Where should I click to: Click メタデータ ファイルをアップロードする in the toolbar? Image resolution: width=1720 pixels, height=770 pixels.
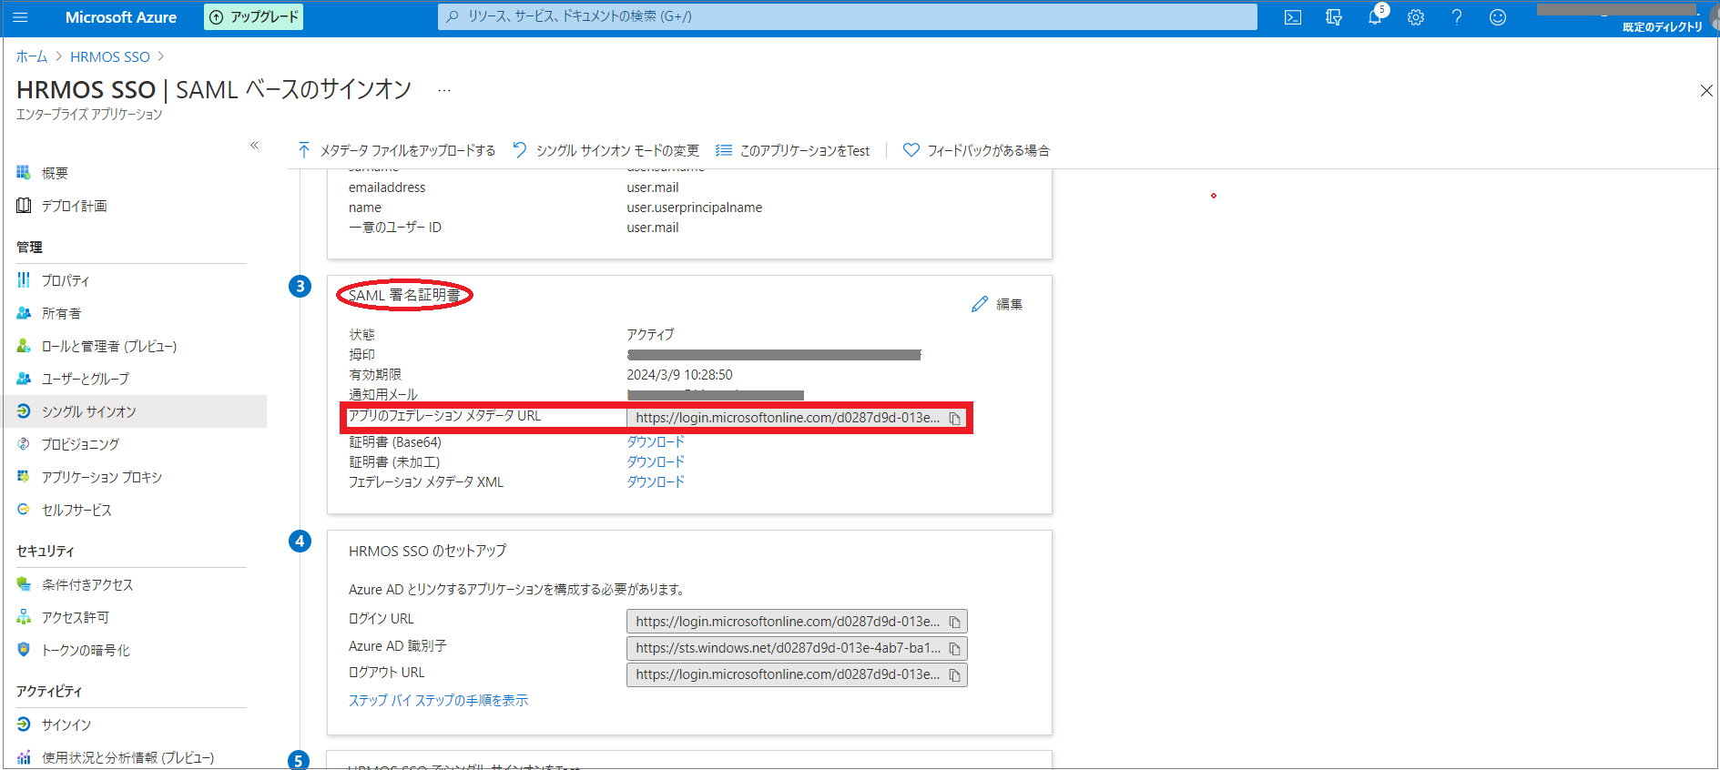(397, 150)
